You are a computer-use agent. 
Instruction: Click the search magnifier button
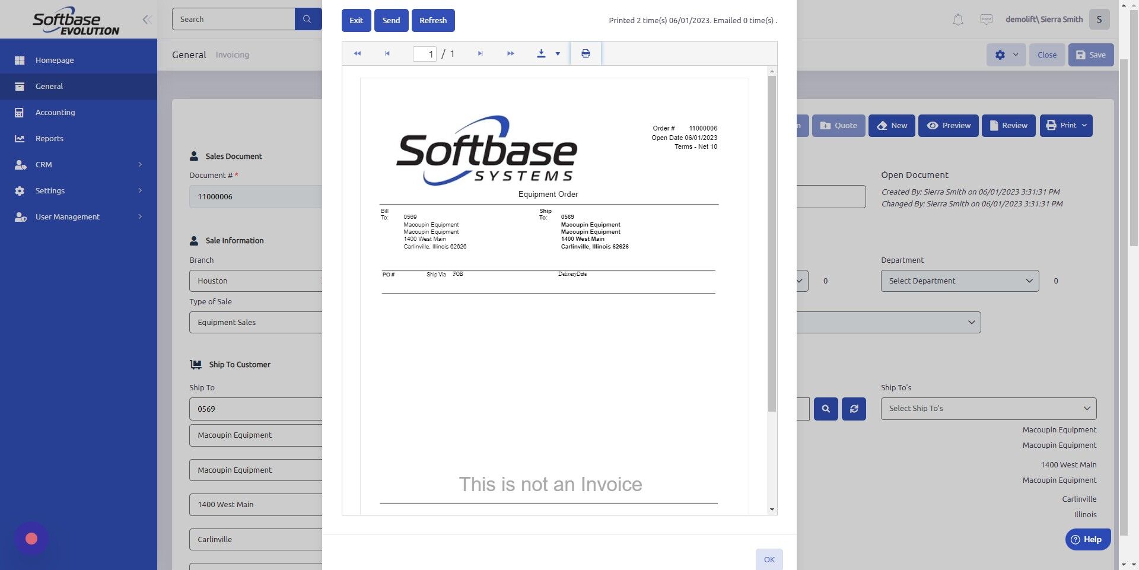(307, 19)
